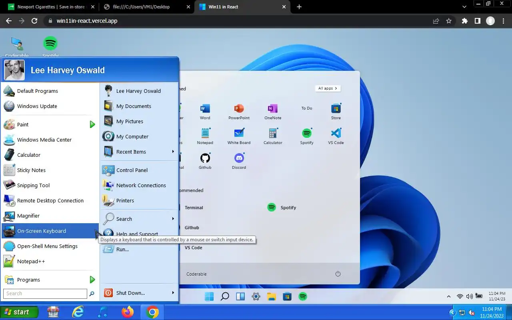512x320 pixels.
Task: Open Sticky Notes from the start menu
Action: pyautogui.click(x=50, y=170)
